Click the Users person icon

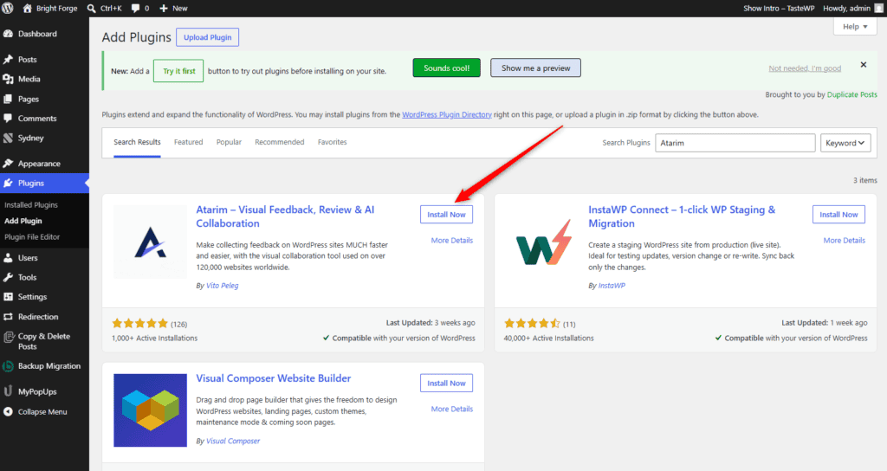8,258
